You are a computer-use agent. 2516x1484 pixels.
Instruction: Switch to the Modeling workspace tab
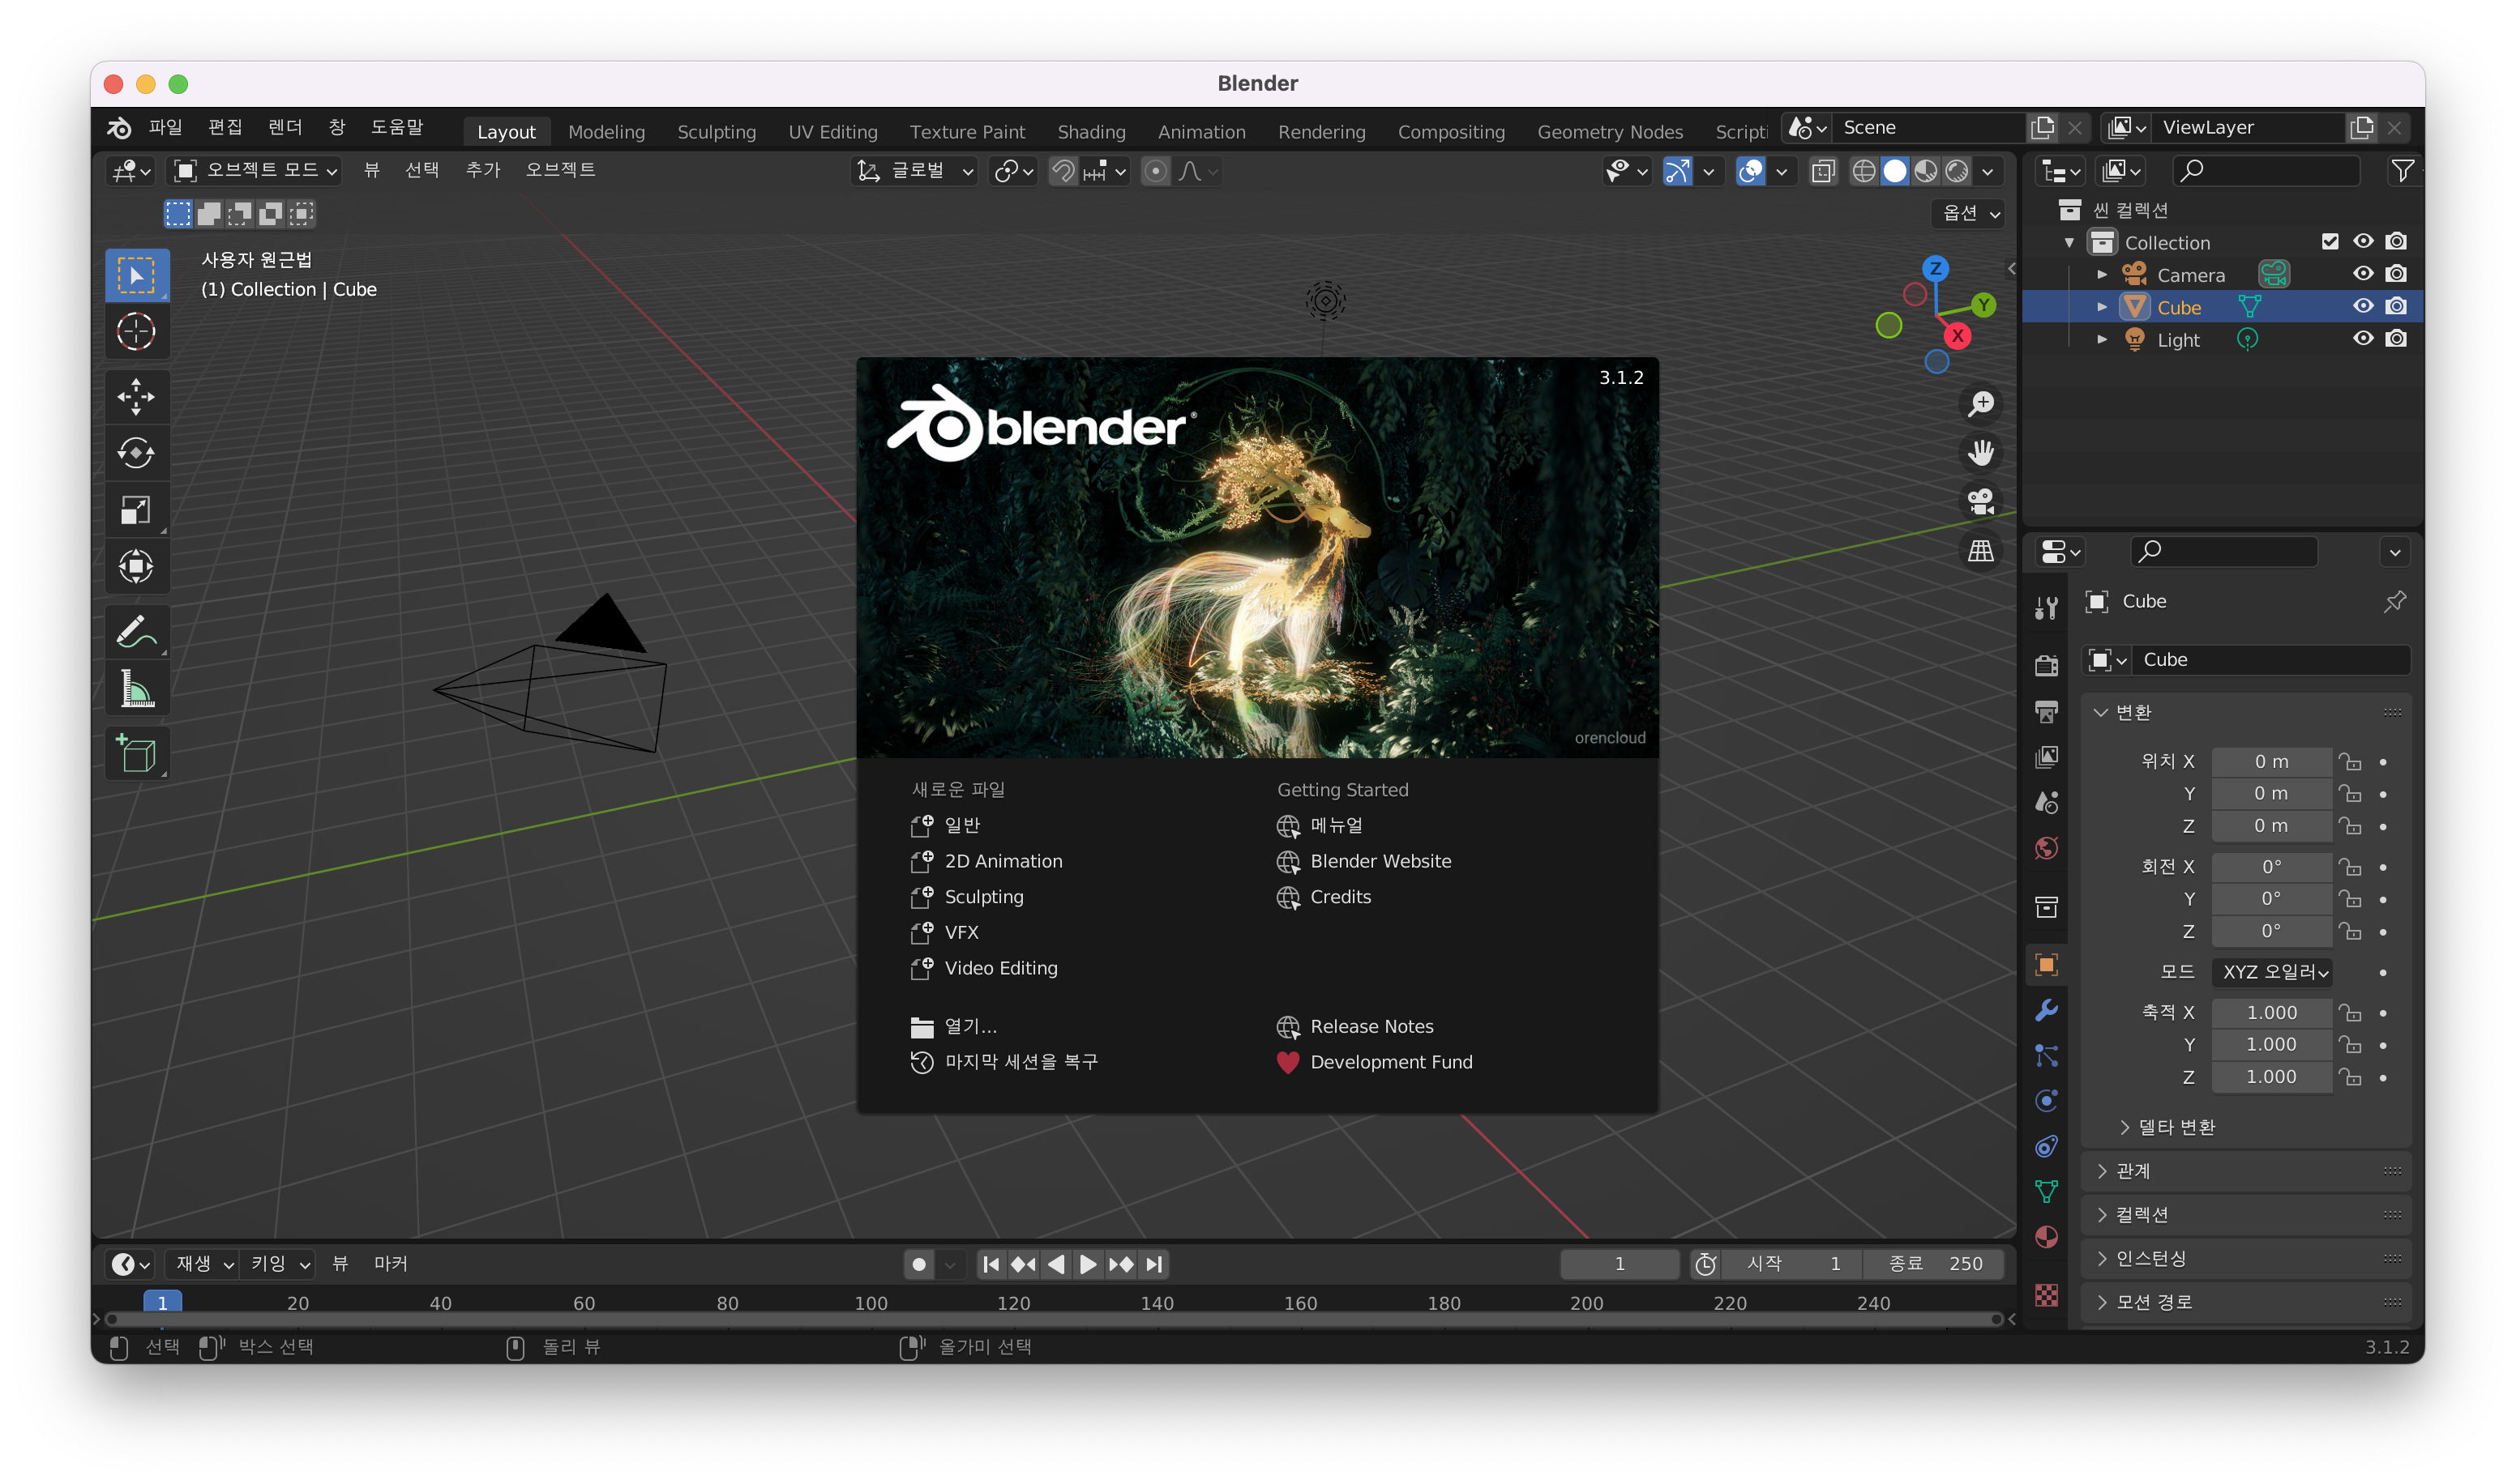(606, 131)
